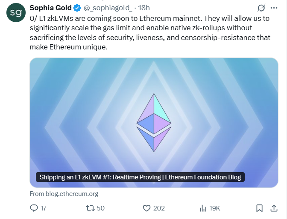Like the post with the heart icon
Viewport: 287px width, 219px height.
pos(147,208)
